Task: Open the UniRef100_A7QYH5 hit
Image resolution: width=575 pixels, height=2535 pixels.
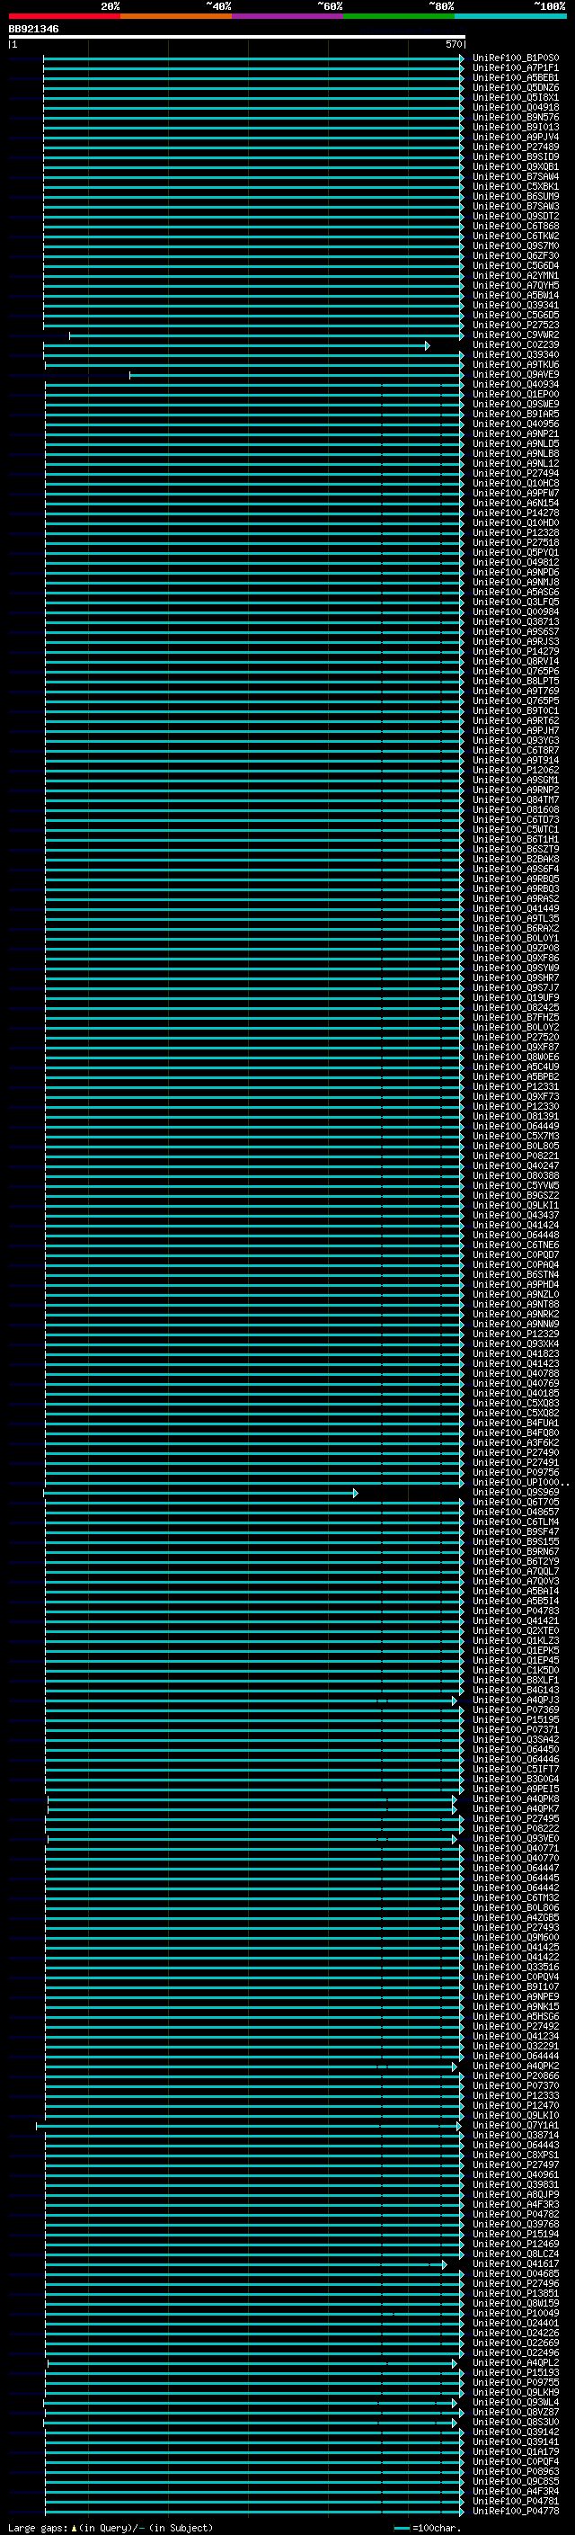Action: (x=515, y=285)
